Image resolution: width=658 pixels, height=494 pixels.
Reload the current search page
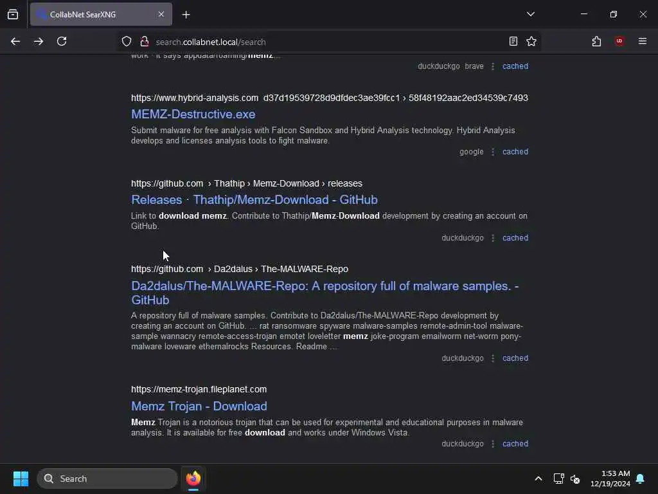click(x=62, y=42)
